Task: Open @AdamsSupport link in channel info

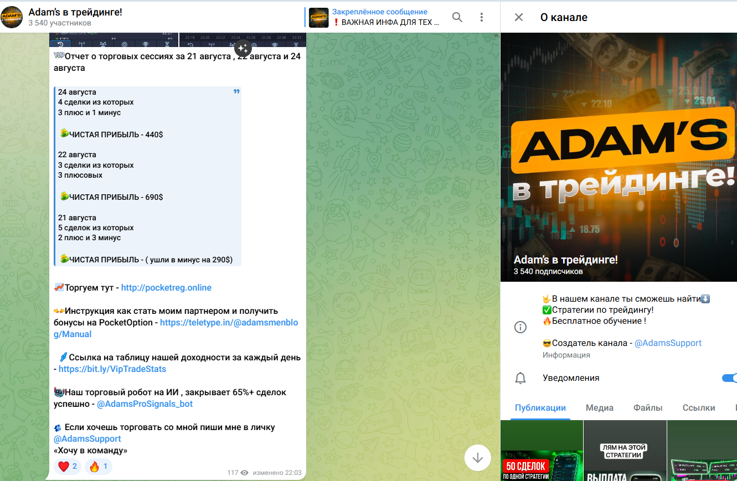Action: pyautogui.click(x=668, y=343)
